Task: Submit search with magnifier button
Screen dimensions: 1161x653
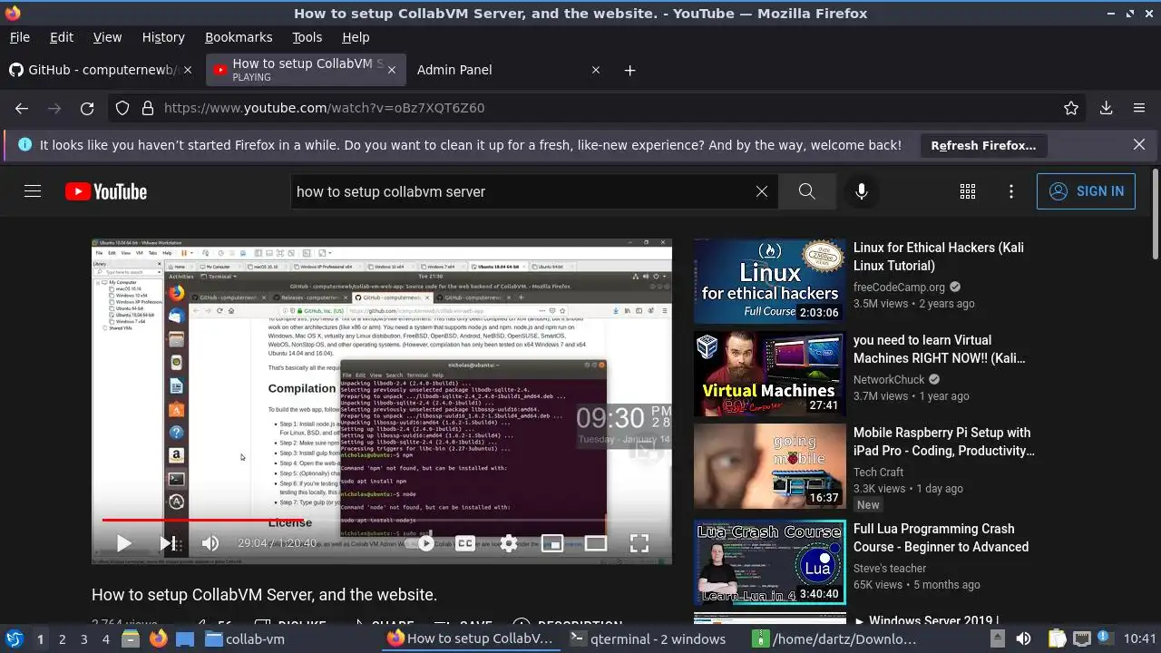Action: click(806, 191)
